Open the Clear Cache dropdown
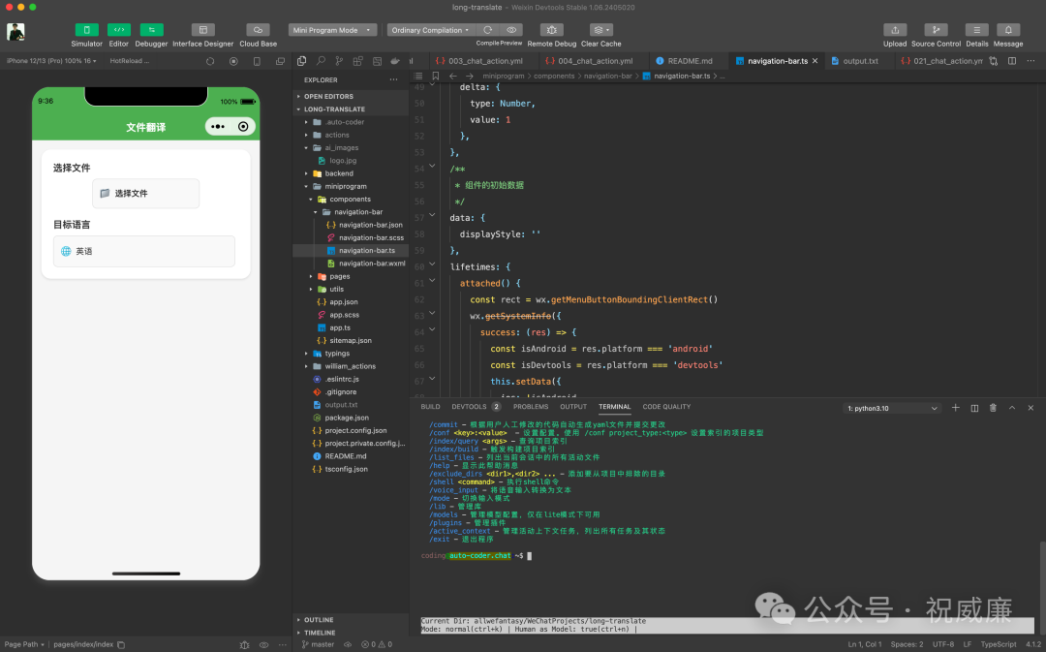 pyautogui.click(x=601, y=30)
